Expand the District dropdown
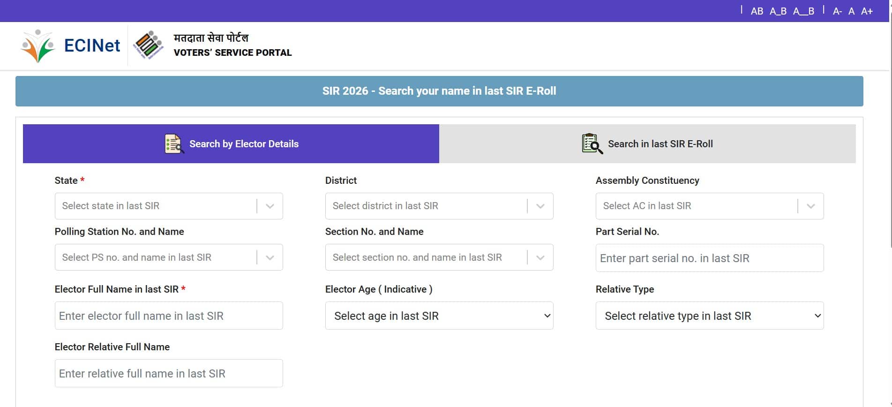The image size is (892, 407). [439, 206]
